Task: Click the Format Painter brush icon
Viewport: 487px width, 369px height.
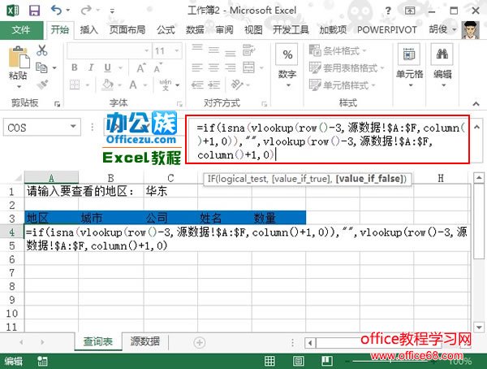Action: click(x=42, y=85)
